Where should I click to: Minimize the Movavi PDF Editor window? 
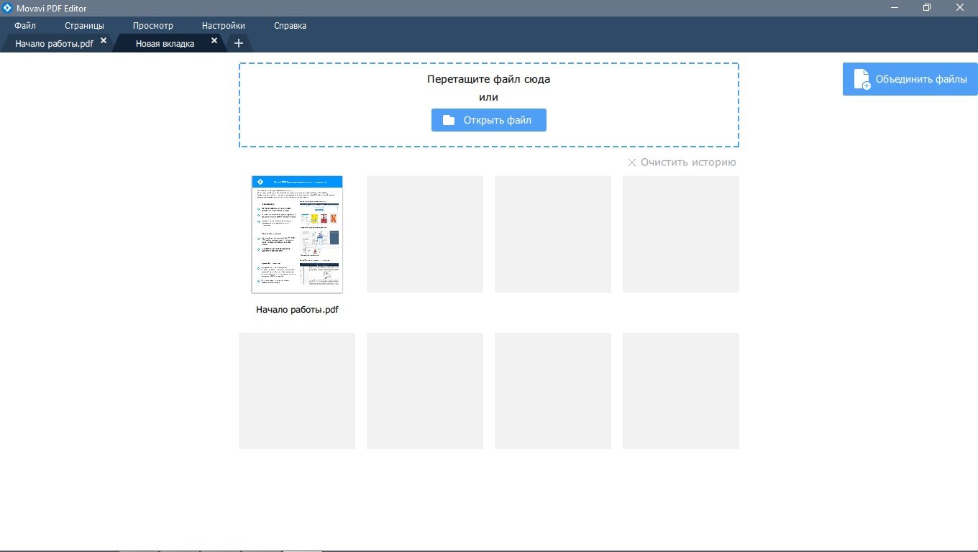[894, 8]
